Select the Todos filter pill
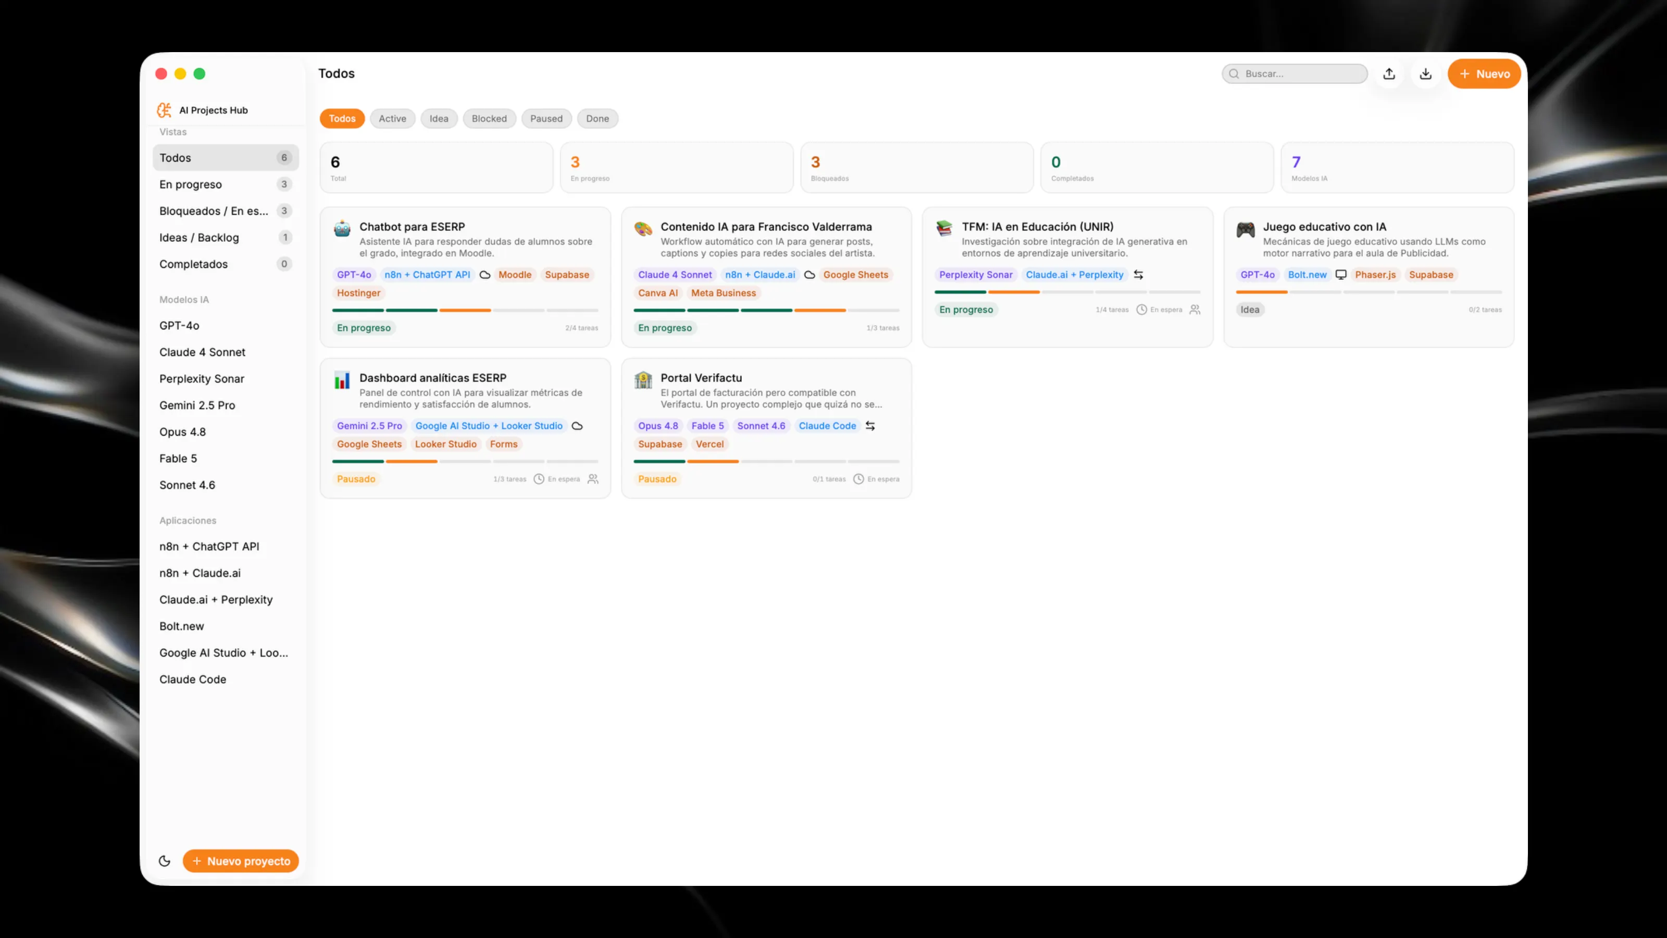The image size is (1667, 938). coord(342,118)
